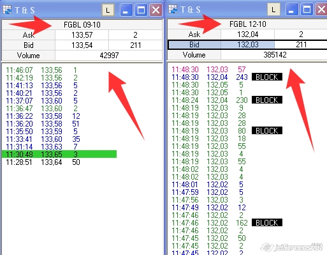
Task: Toggle the L link button in right T&S window
Action: [273, 10]
